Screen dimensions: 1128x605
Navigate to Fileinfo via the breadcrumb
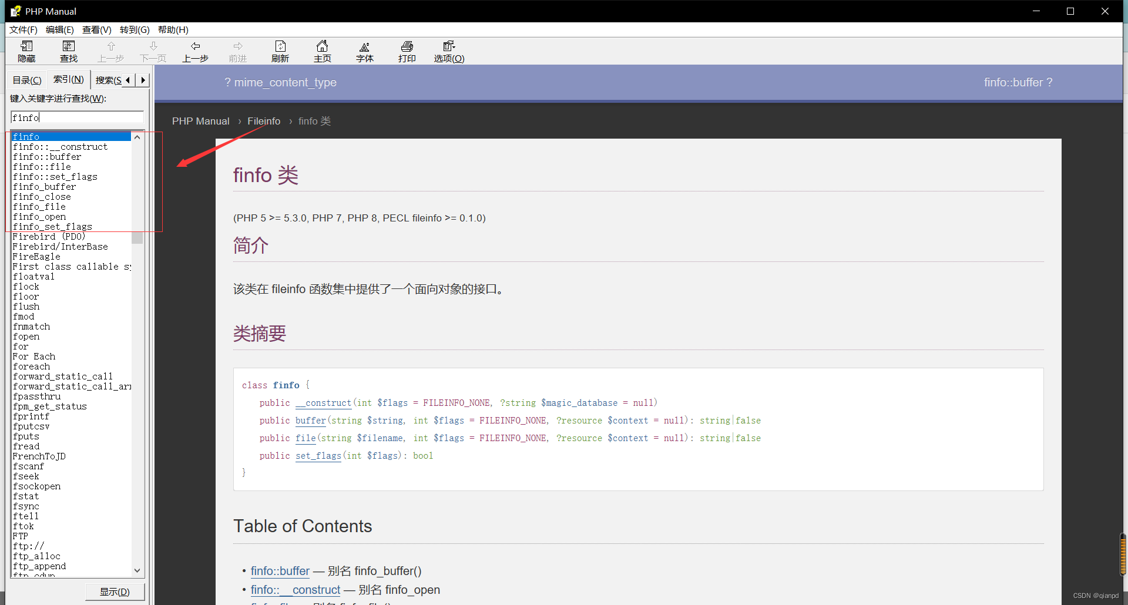pyautogui.click(x=263, y=121)
